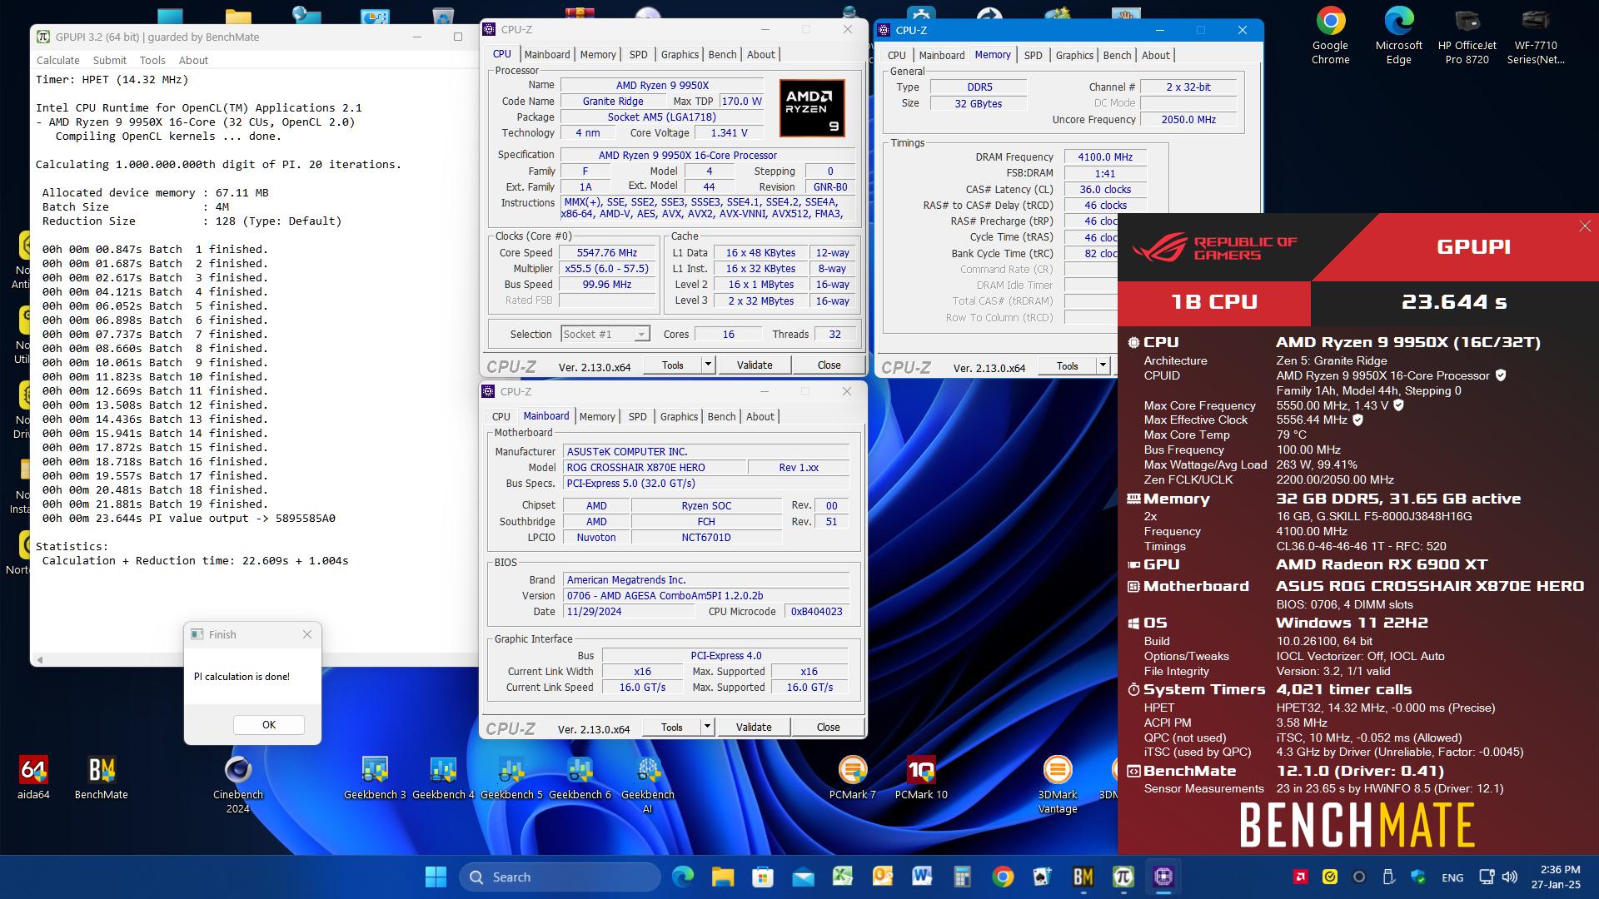Open the 3DMark Vantage desktop icon

tap(1058, 783)
